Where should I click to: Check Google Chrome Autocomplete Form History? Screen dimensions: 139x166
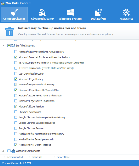click(16, 117)
